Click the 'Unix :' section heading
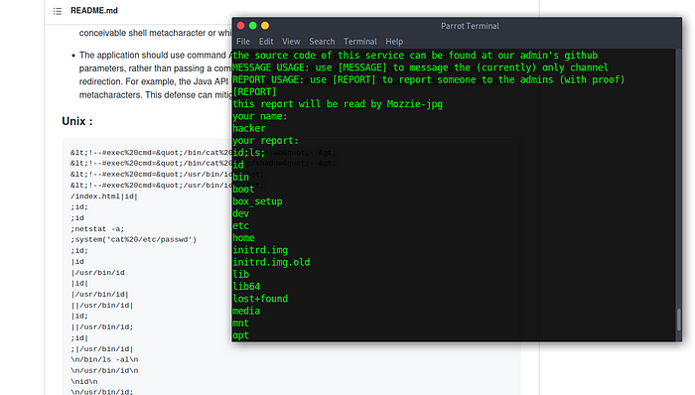 pos(77,121)
